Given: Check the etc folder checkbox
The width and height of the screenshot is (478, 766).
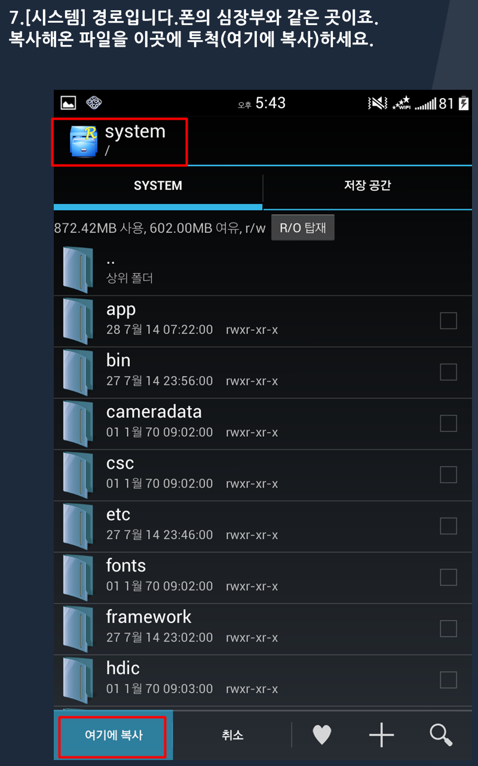Looking at the screenshot, I should point(448,526).
